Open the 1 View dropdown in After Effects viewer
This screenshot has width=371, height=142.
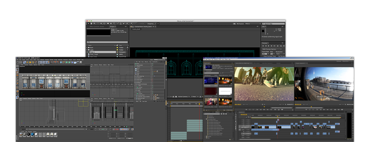tap(195, 97)
